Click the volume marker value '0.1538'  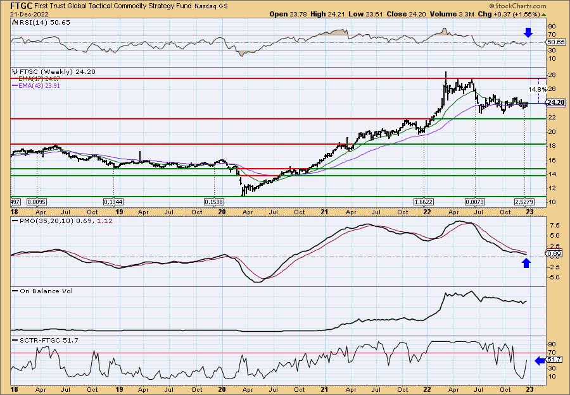click(214, 202)
